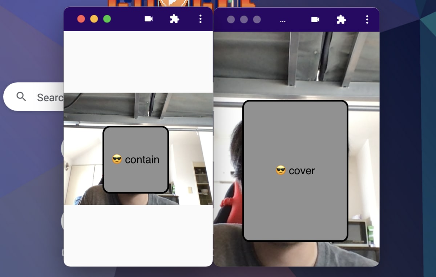This screenshot has width=436, height=277.
Task: Open the extensions puzzle icon in the contain window
Action: click(x=174, y=19)
